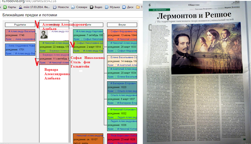Click the gender symbol before Яков Борисович
Screen dimensions: 251x144
click(109, 136)
